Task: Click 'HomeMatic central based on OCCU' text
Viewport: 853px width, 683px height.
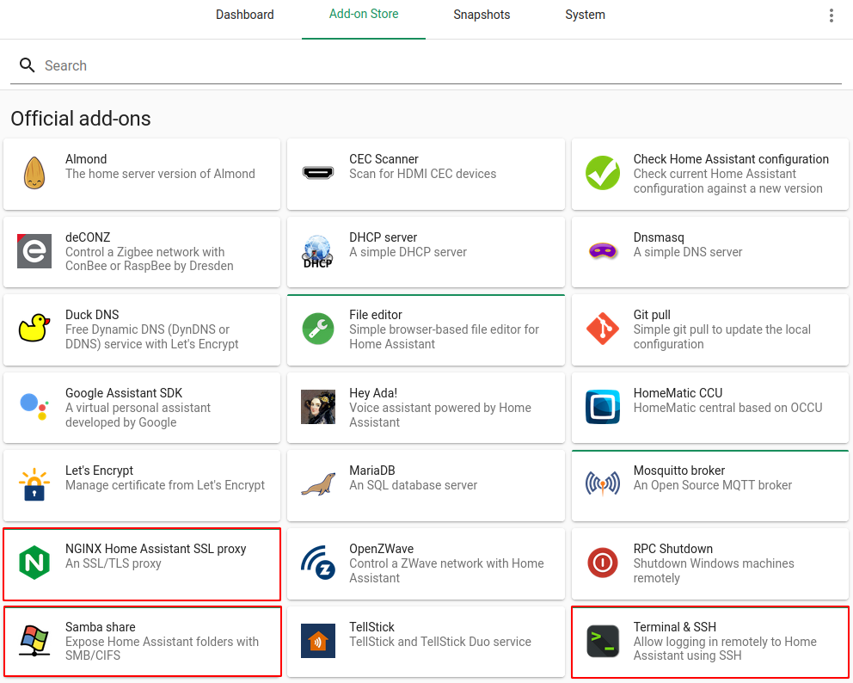Action: 727,408
